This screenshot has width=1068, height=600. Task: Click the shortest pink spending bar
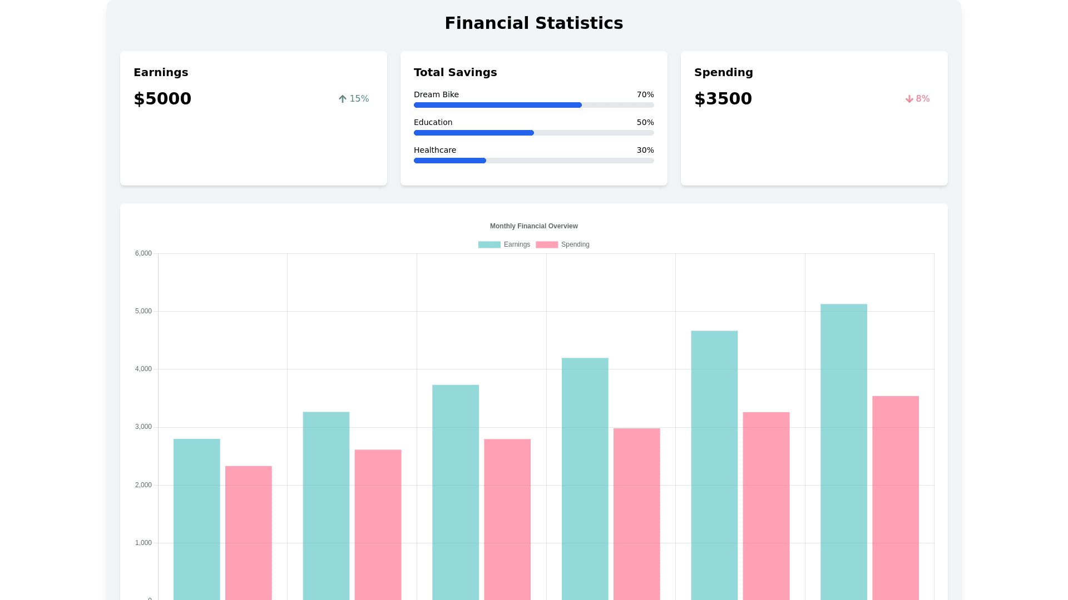pyautogui.click(x=248, y=532)
